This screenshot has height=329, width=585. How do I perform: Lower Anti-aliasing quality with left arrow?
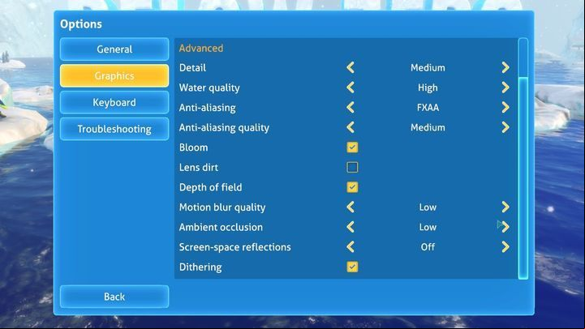[x=351, y=127]
